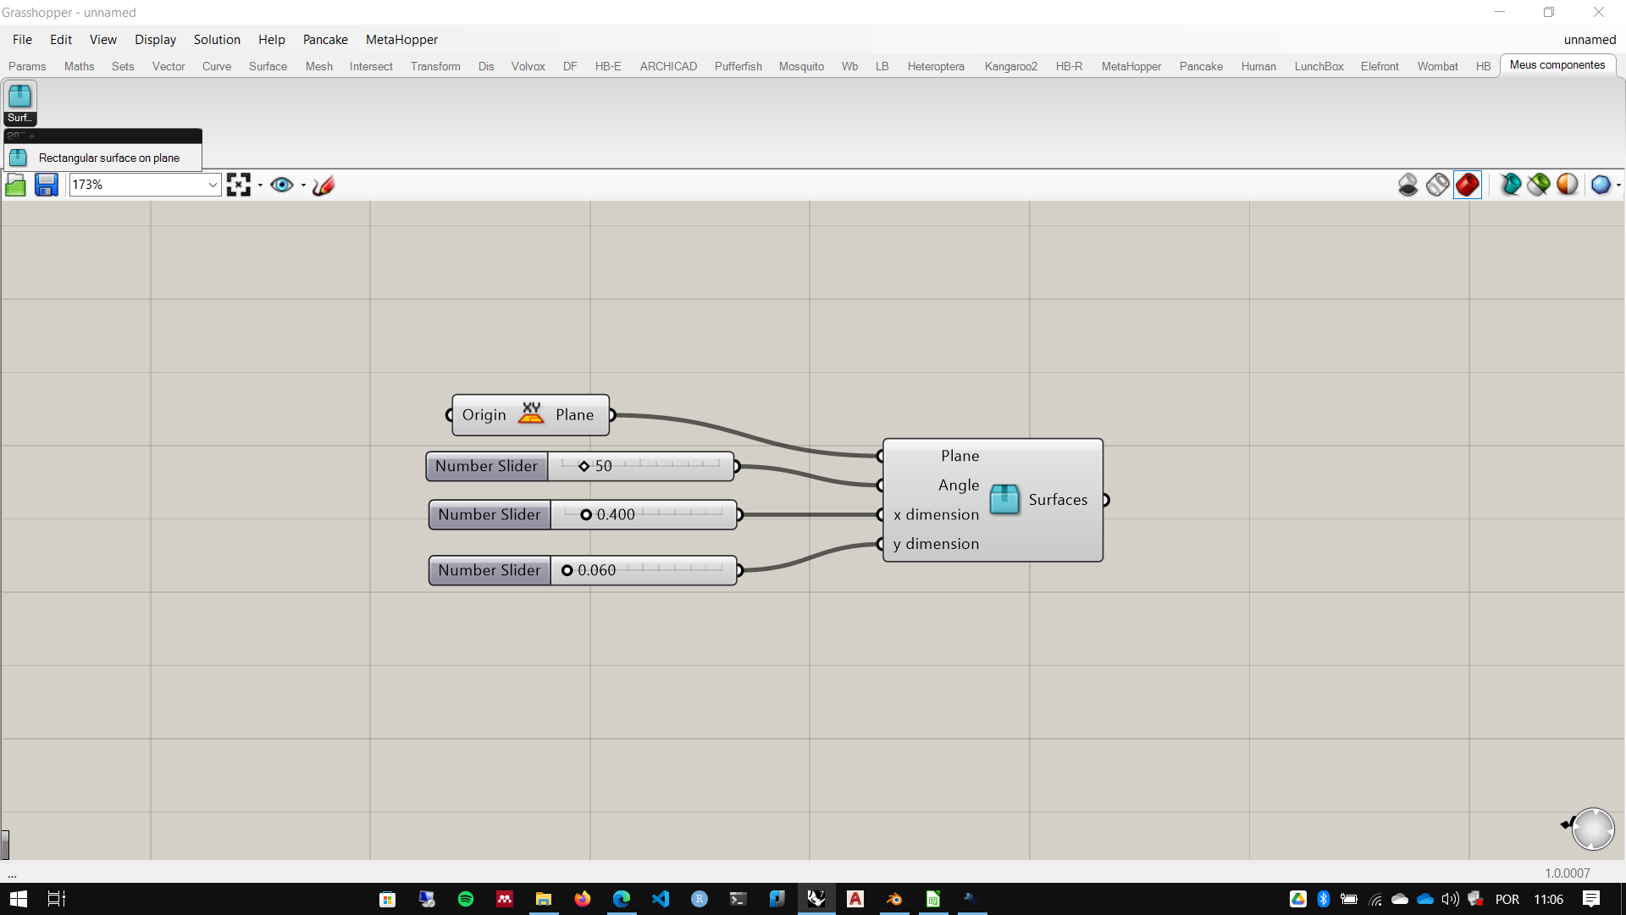The width and height of the screenshot is (1626, 915).
Task: Switch to the Curve tab
Action: coord(217,66)
